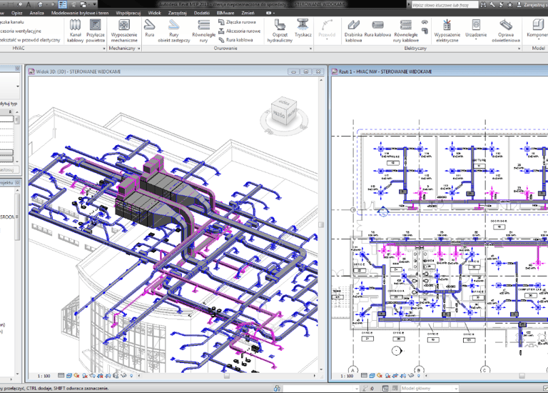Screen dimensions: 548x393
Task: Click the highlighted tile views icon in quick access toolbar
Action: click(63, 4)
